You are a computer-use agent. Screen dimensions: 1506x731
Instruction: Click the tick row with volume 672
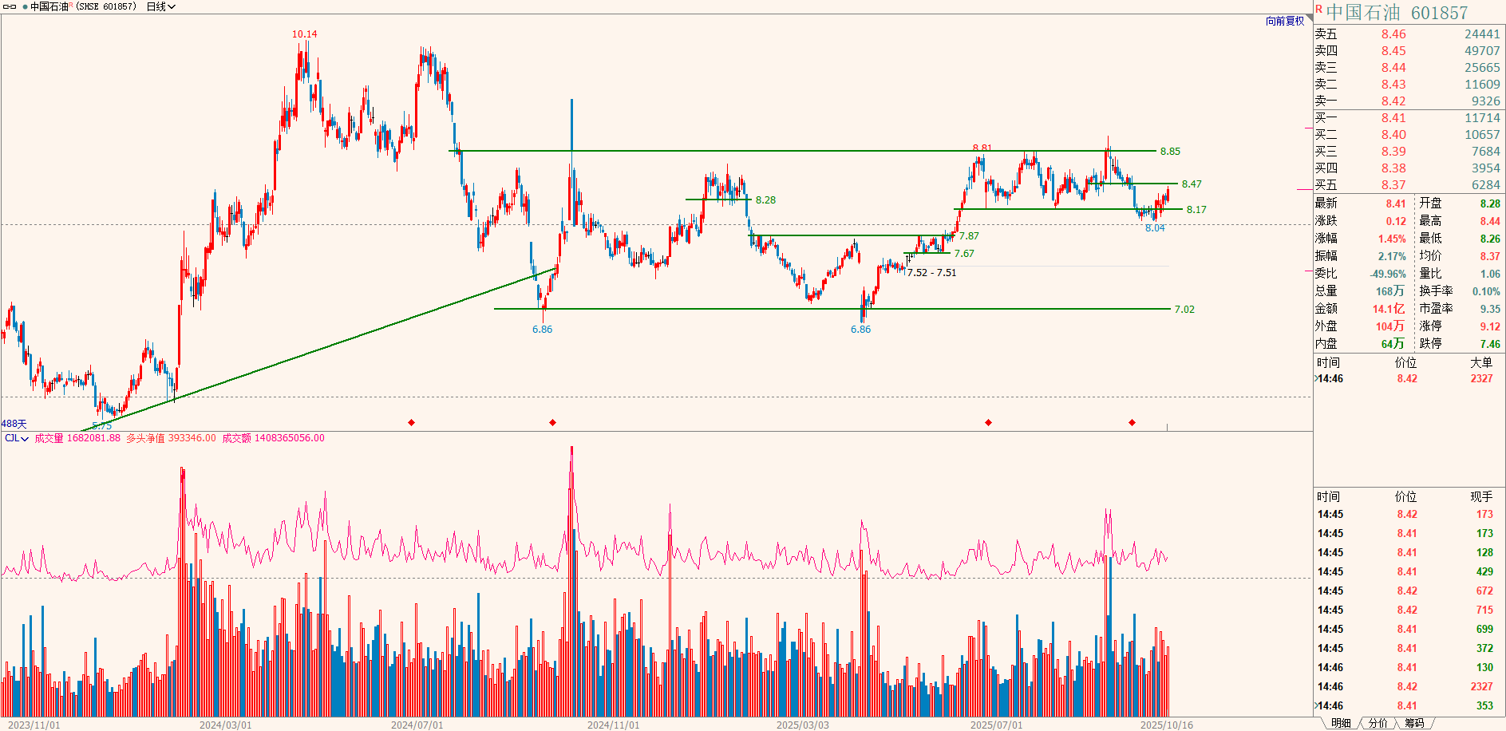click(x=1408, y=591)
